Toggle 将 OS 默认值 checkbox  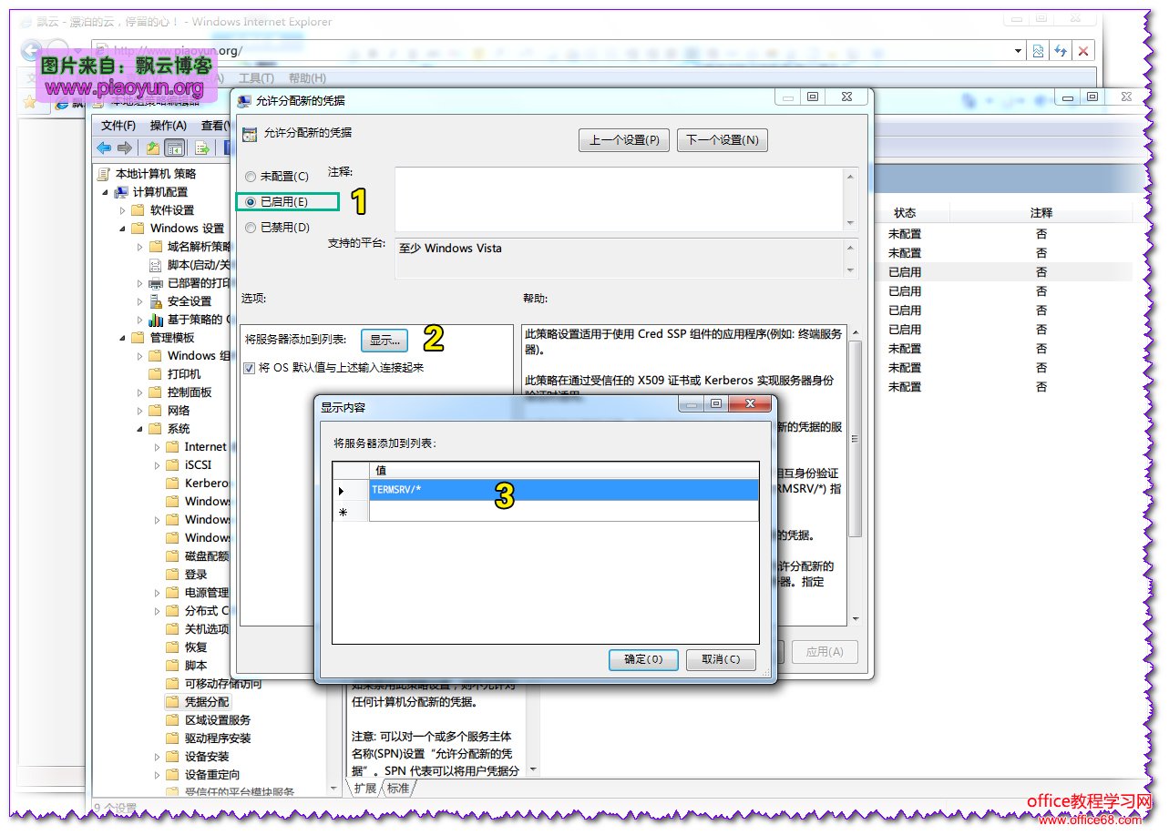coord(250,368)
